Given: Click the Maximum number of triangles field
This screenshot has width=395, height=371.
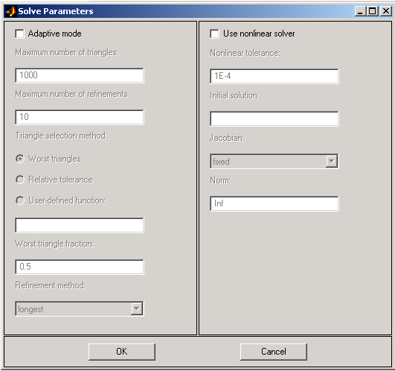Looking at the screenshot, I should (80, 75).
